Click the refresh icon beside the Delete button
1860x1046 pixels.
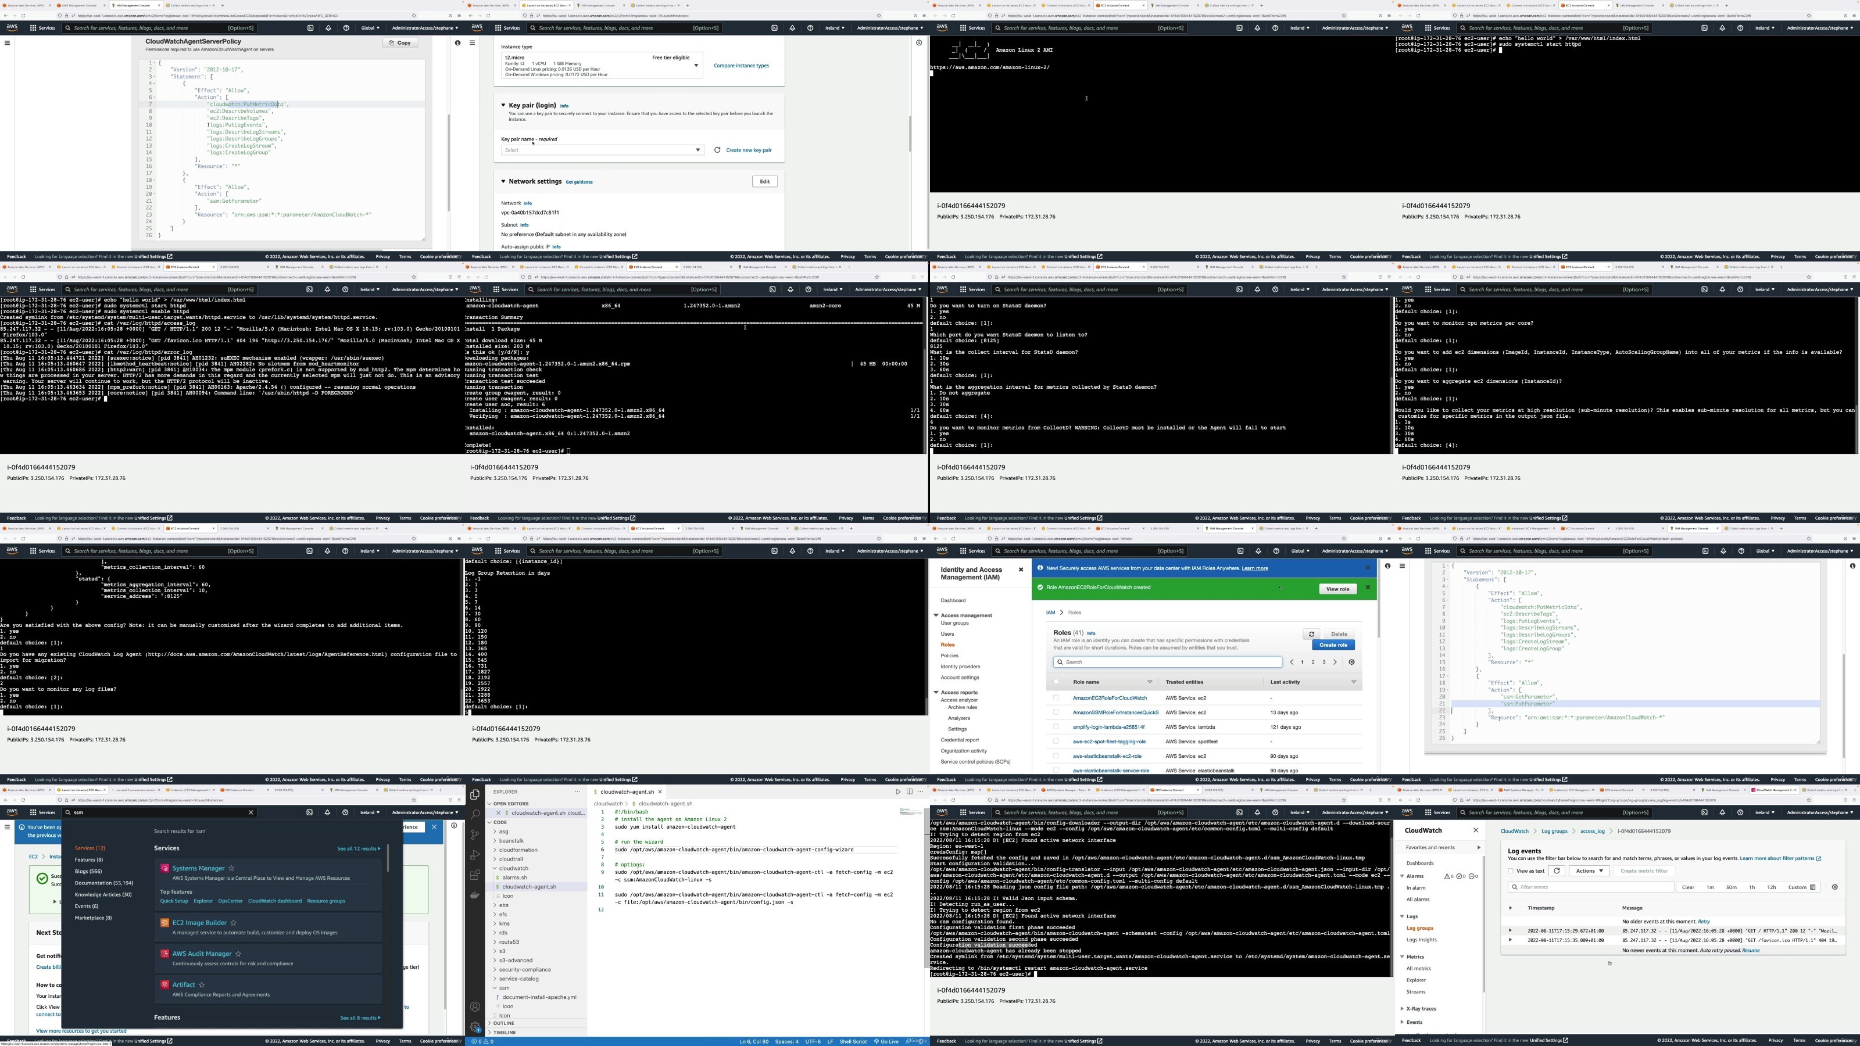1311,634
